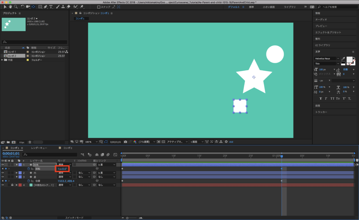
Task: Expand layer 2 円 disclosure triangle
Action: (x=16, y=173)
